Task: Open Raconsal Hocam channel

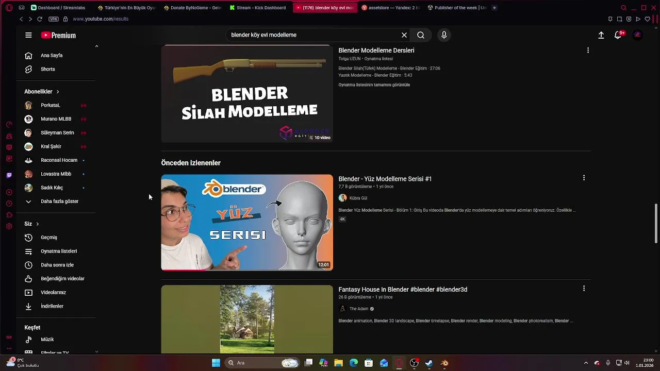Action: point(56,160)
